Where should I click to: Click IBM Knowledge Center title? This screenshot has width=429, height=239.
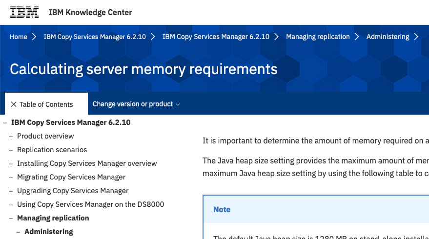pyautogui.click(x=90, y=12)
